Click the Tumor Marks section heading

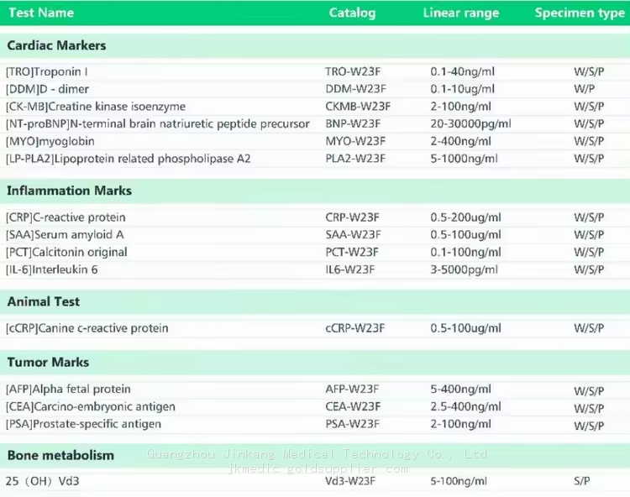tap(48, 362)
